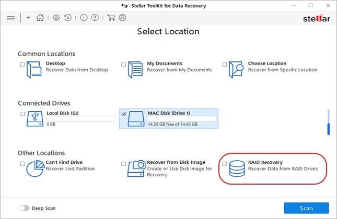Go back with the arrow icon

pos(29,18)
